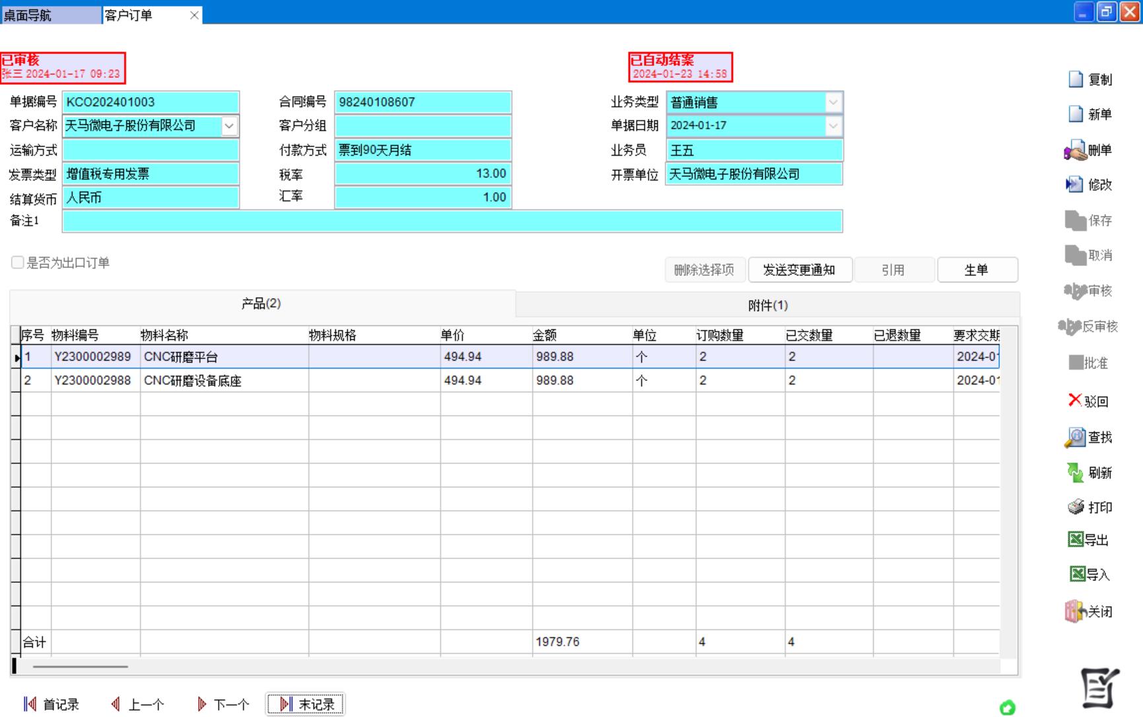Switch to the 桌面导航 tab
1143x717 pixels.
pyautogui.click(x=50, y=15)
